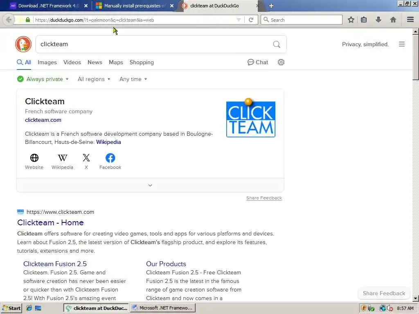This screenshot has width=419, height=314.
Task: Open the Any time filter dropdown
Action: (x=133, y=79)
